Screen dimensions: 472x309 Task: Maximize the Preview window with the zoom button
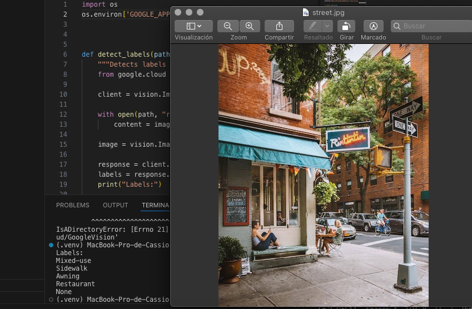(x=200, y=12)
